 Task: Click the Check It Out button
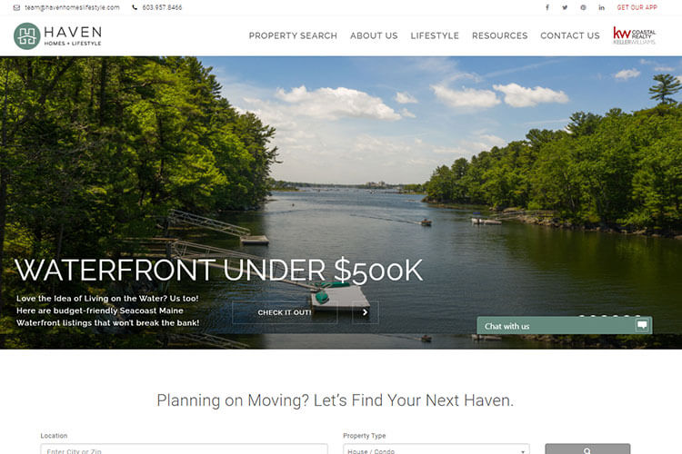click(x=285, y=312)
